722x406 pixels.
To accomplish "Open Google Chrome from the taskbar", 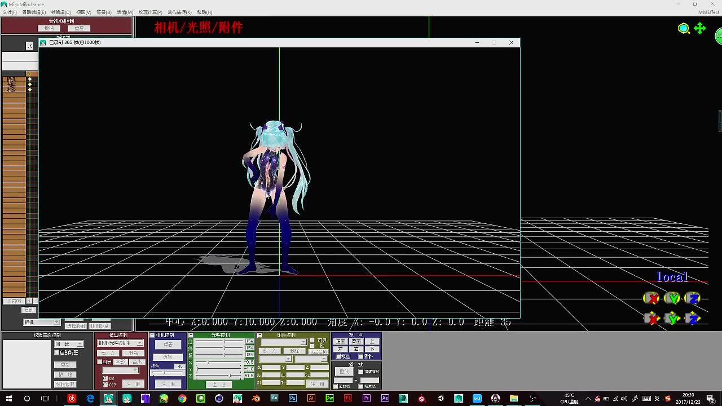I will (182, 399).
